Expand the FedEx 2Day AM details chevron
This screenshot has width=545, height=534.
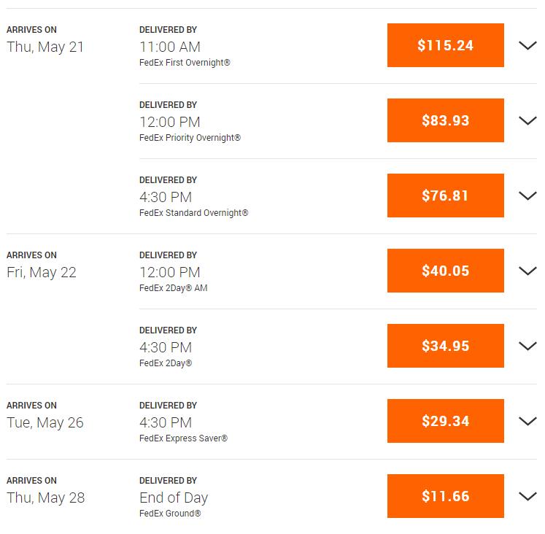click(x=527, y=271)
